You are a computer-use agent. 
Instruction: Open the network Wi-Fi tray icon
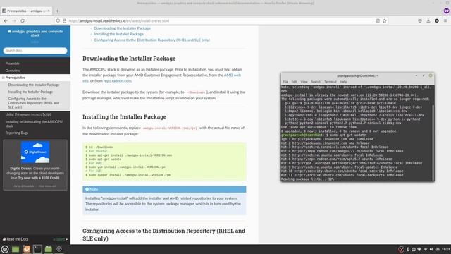point(426,249)
